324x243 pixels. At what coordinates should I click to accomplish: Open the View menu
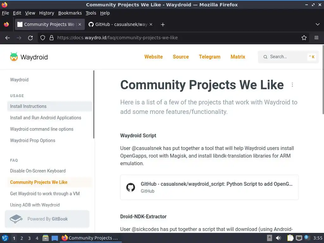[x=30, y=13]
